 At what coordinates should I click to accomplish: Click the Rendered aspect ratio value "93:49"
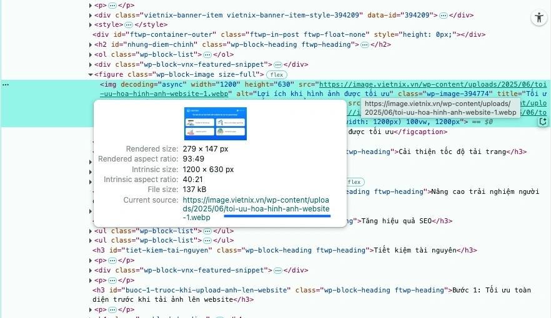pyautogui.click(x=193, y=159)
